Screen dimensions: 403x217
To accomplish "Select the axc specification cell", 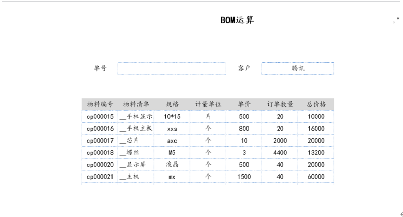I will pyautogui.click(x=172, y=141).
